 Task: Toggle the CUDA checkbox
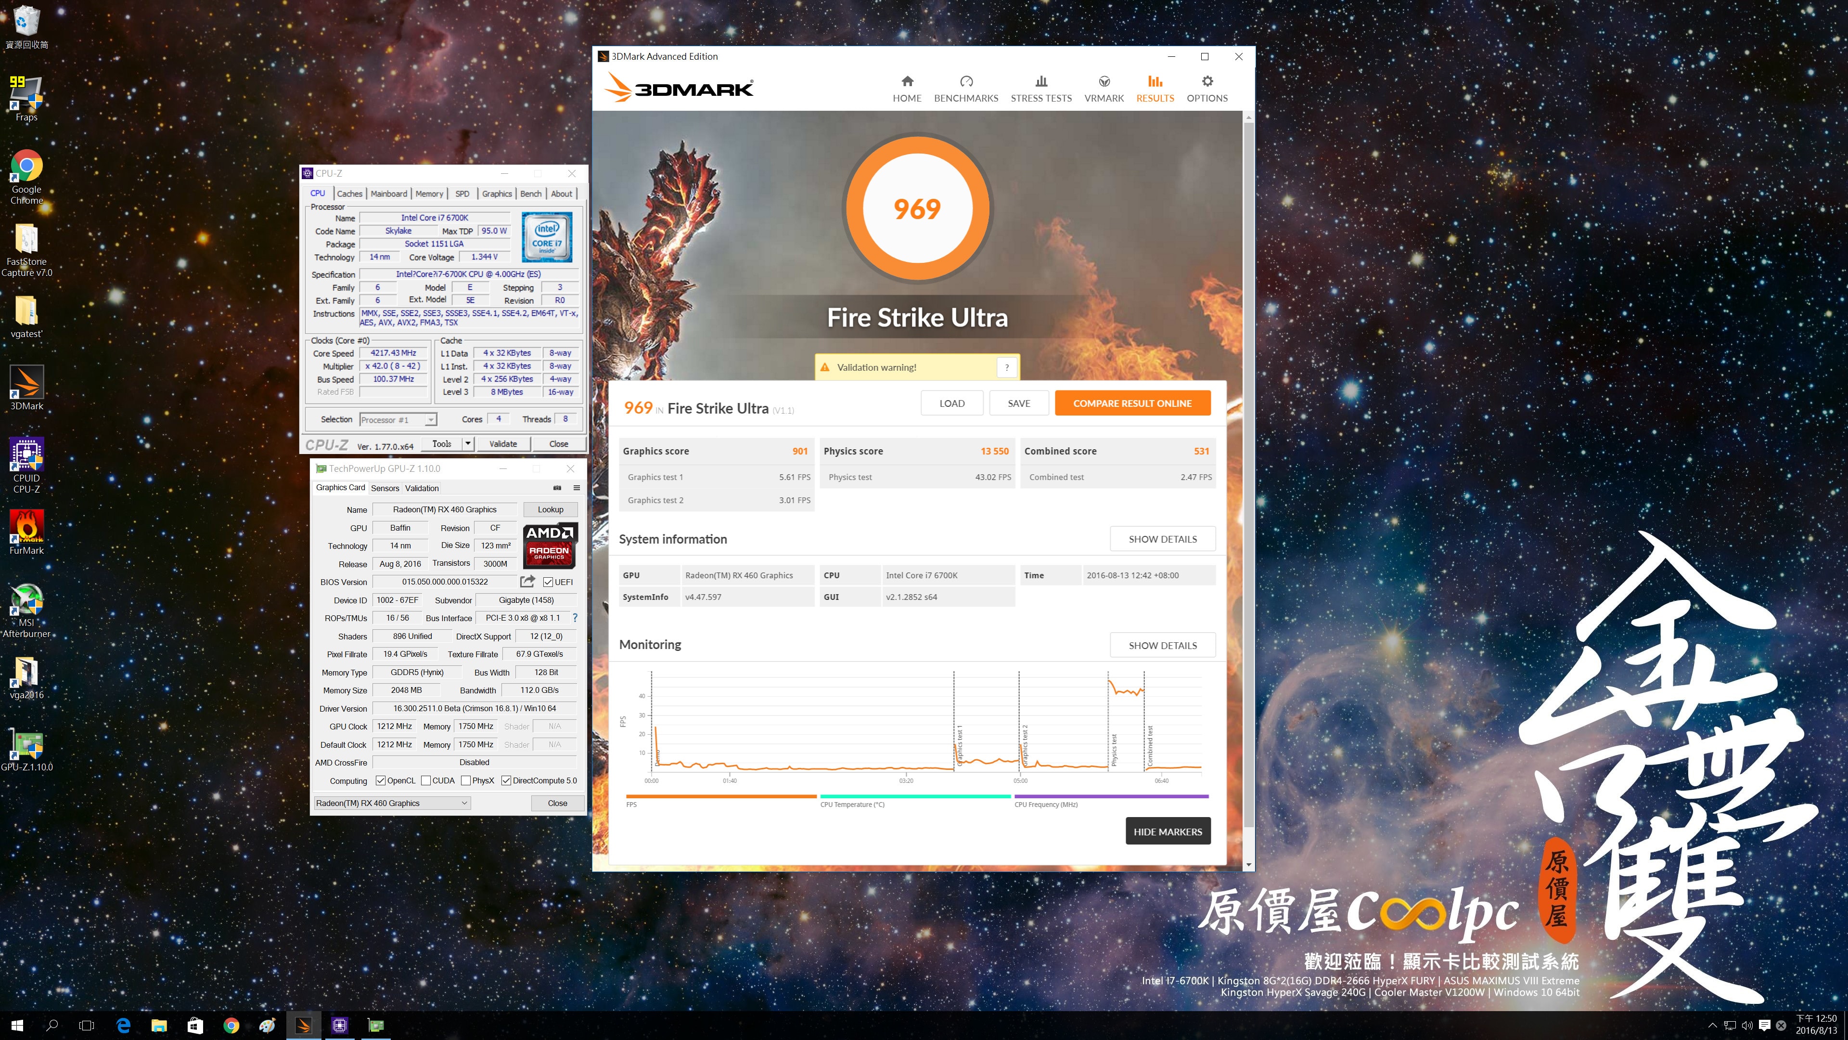[x=425, y=780]
